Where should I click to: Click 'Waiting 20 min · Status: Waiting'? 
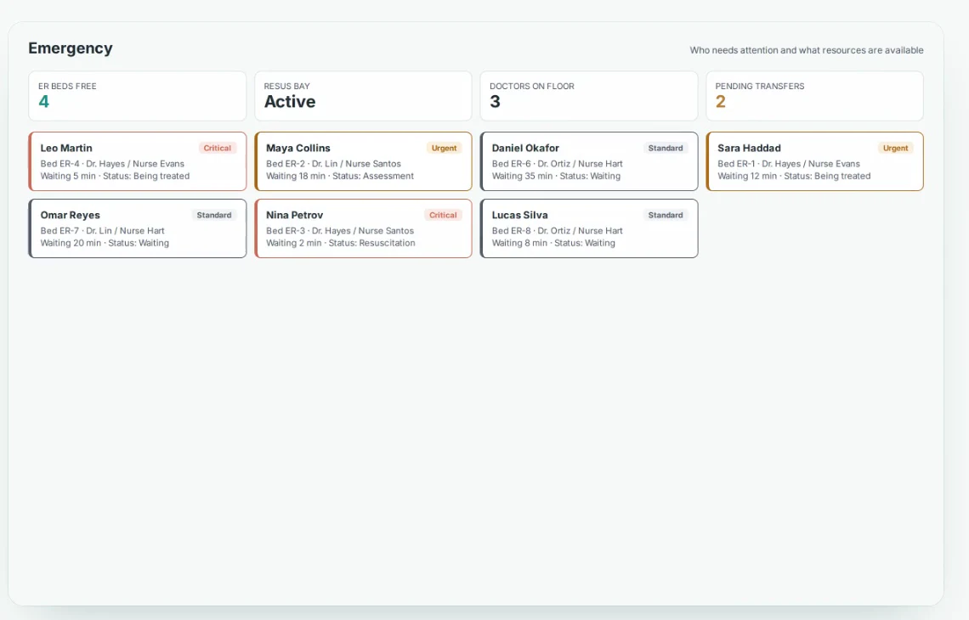tap(105, 243)
